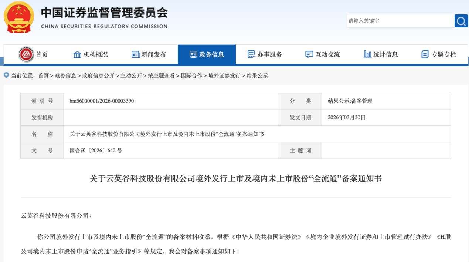Click the 政务信息 monitor icon
469x262 pixels.
pyautogui.click(x=193, y=54)
